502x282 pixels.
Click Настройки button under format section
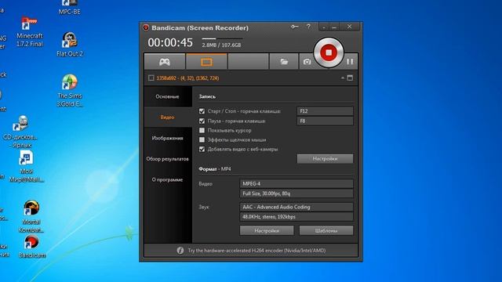point(267,230)
